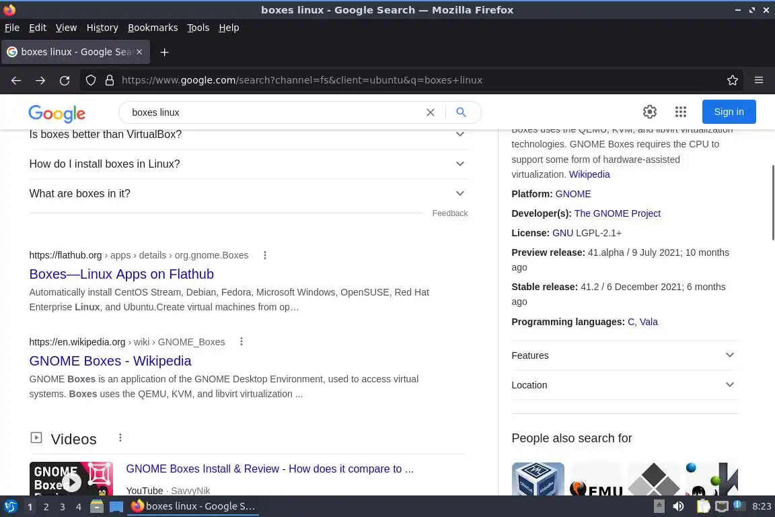Open the Edit menu
Viewport: 775px width, 517px height.
38,28
